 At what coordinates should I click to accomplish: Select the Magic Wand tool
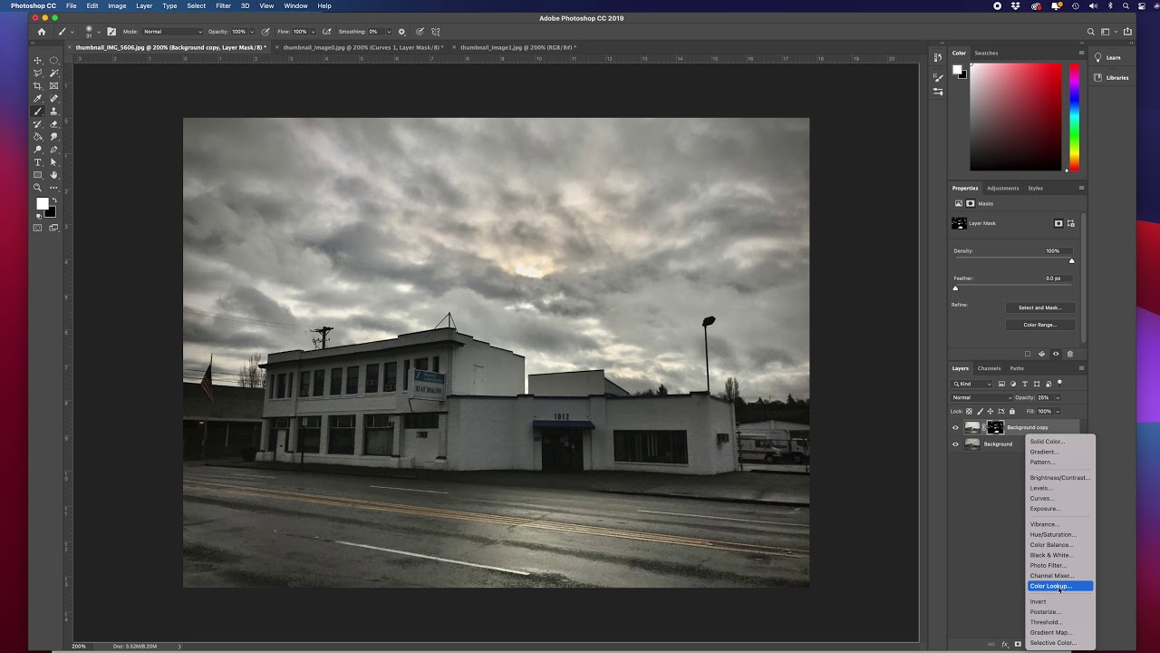pyautogui.click(x=53, y=73)
